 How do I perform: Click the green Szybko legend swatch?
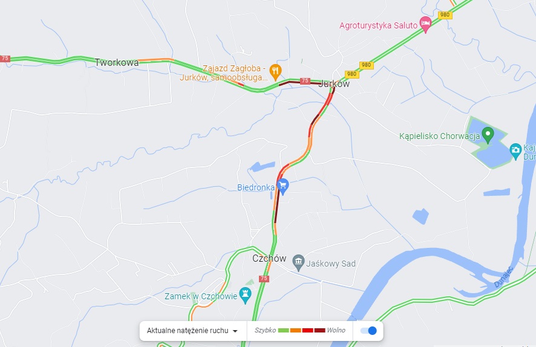[x=283, y=330]
